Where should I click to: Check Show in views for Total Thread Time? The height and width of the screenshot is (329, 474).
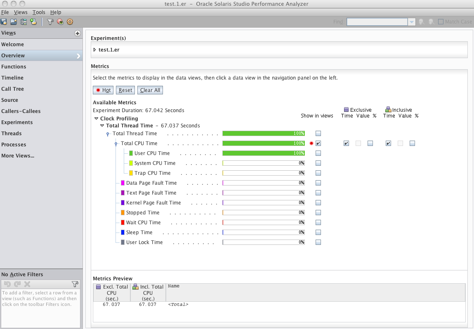click(x=318, y=133)
